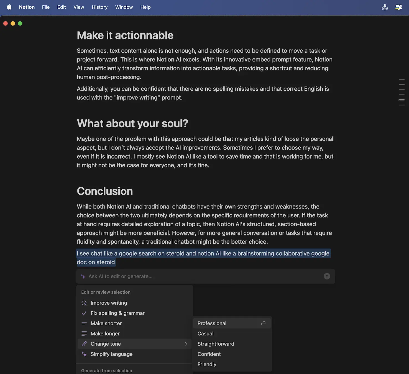
Task: Select Make shorter option
Action: pos(135,324)
